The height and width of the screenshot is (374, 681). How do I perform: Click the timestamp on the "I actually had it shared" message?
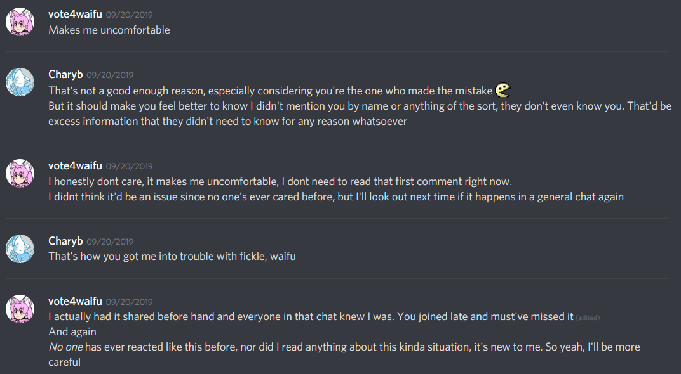(x=129, y=302)
